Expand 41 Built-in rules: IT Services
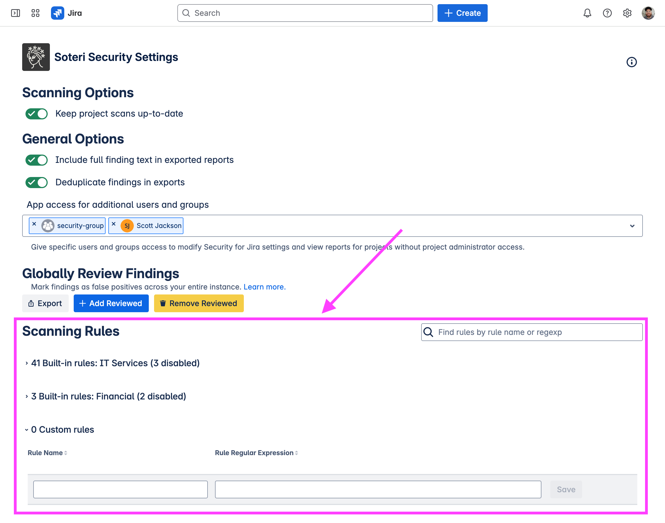The width and height of the screenshot is (665, 523). pos(115,363)
